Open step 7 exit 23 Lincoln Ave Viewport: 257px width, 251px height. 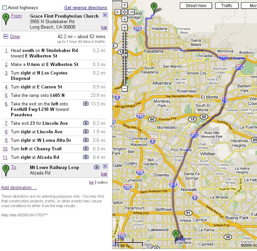[x=54, y=123]
